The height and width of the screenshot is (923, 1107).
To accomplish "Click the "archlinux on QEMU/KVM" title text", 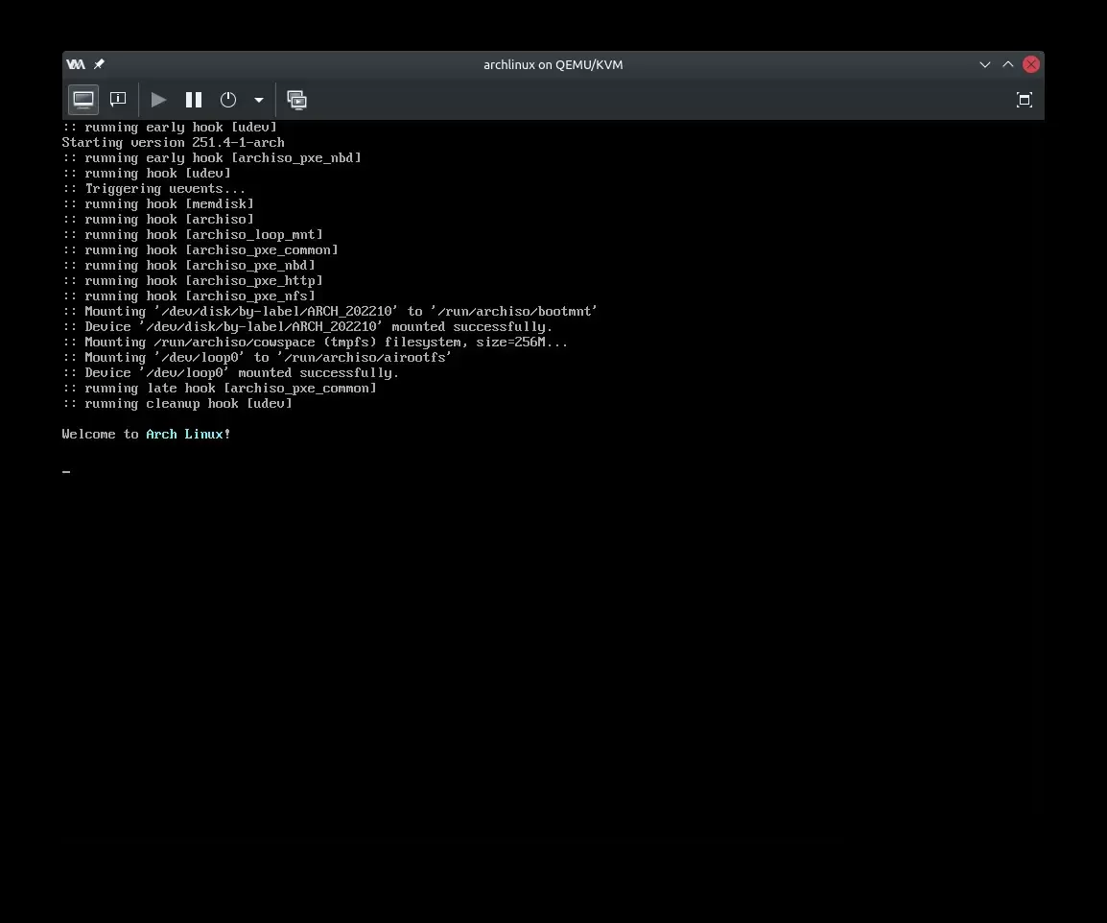I will point(553,64).
